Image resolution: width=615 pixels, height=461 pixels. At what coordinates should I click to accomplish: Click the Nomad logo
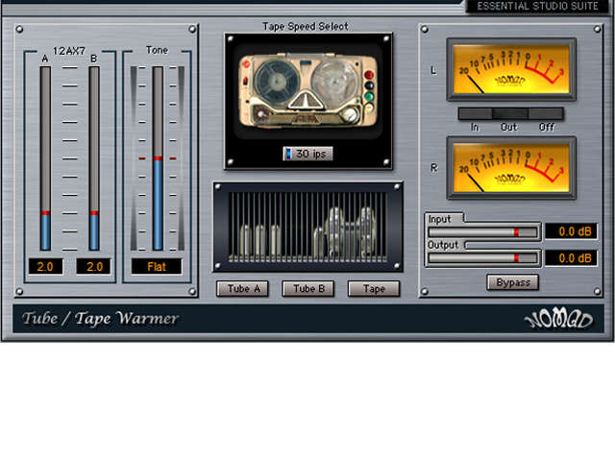[x=559, y=319]
